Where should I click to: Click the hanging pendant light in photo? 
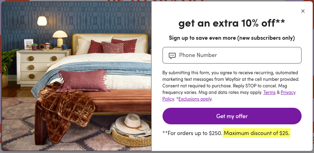[42, 21]
